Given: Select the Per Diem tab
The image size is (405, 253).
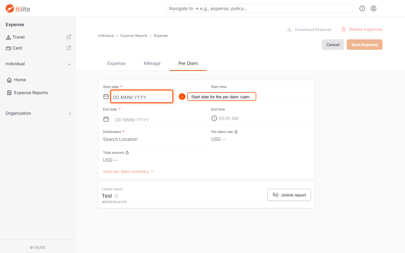Looking at the screenshot, I should (188, 64).
